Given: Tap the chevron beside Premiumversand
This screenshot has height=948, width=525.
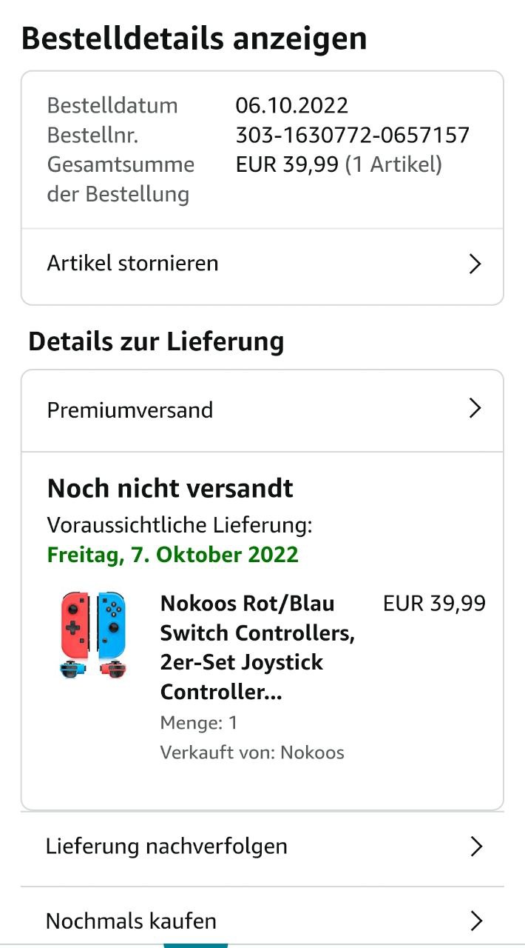Looking at the screenshot, I should tap(475, 409).
